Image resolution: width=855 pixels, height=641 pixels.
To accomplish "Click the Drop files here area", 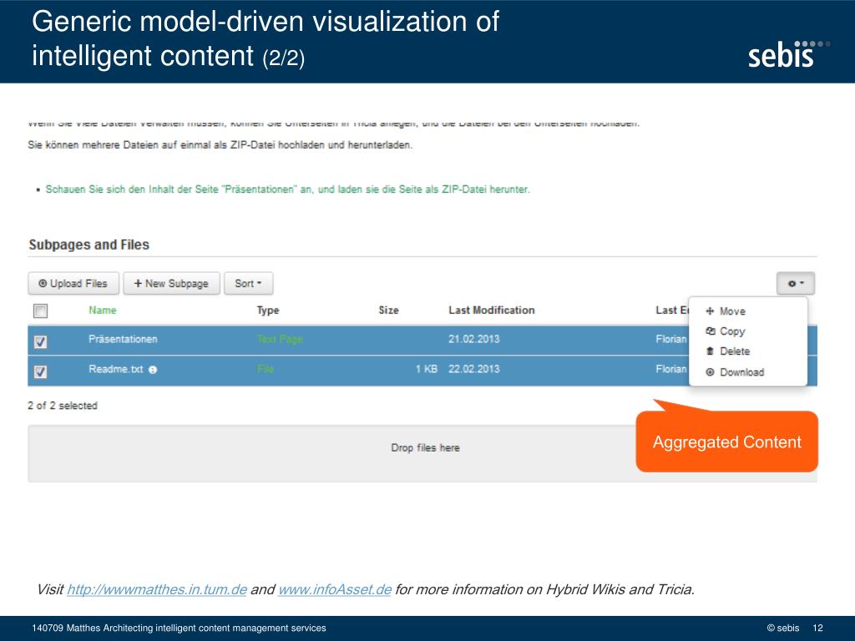I will coord(425,448).
